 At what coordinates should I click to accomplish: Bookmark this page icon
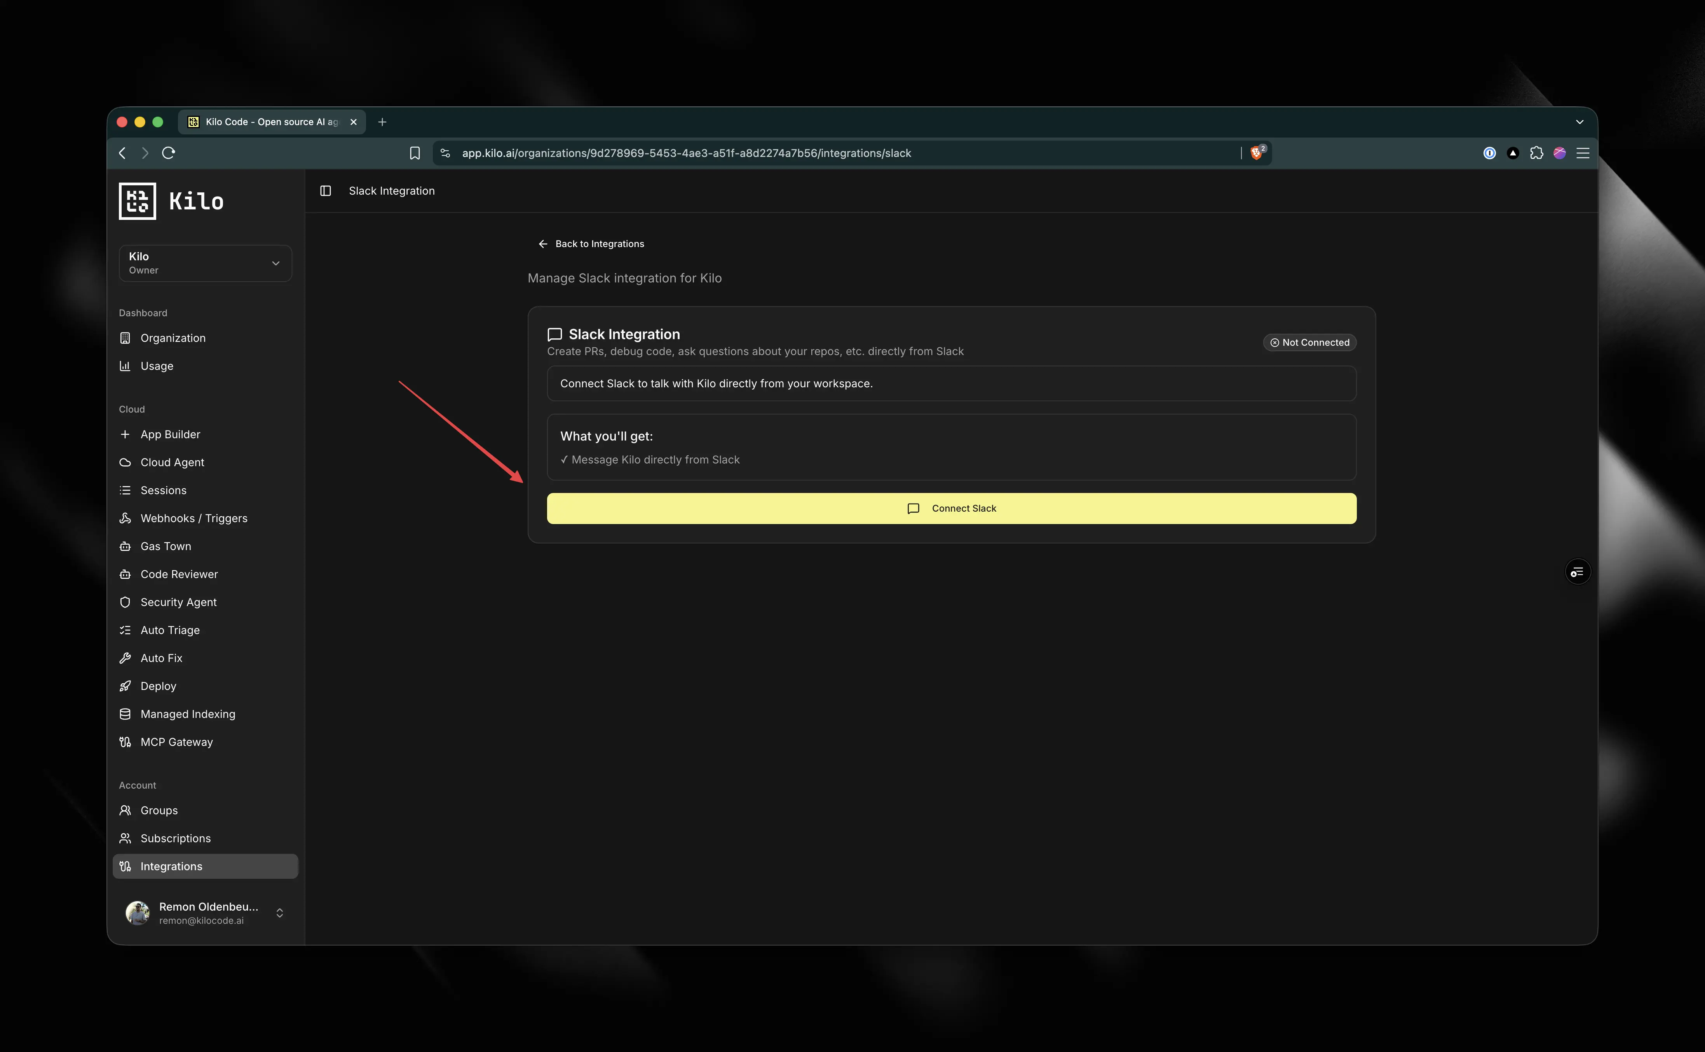[415, 153]
